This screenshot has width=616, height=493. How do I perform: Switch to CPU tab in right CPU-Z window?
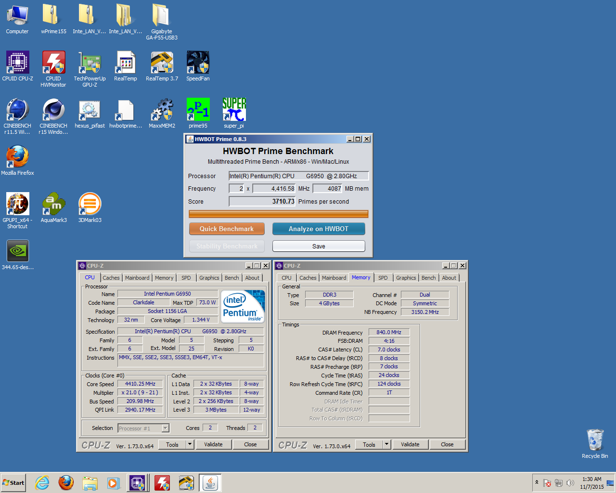(287, 278)
